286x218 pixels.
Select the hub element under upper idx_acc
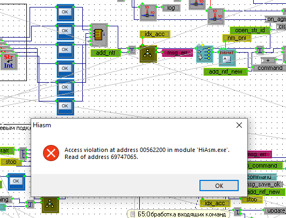[x=148, y=54]
